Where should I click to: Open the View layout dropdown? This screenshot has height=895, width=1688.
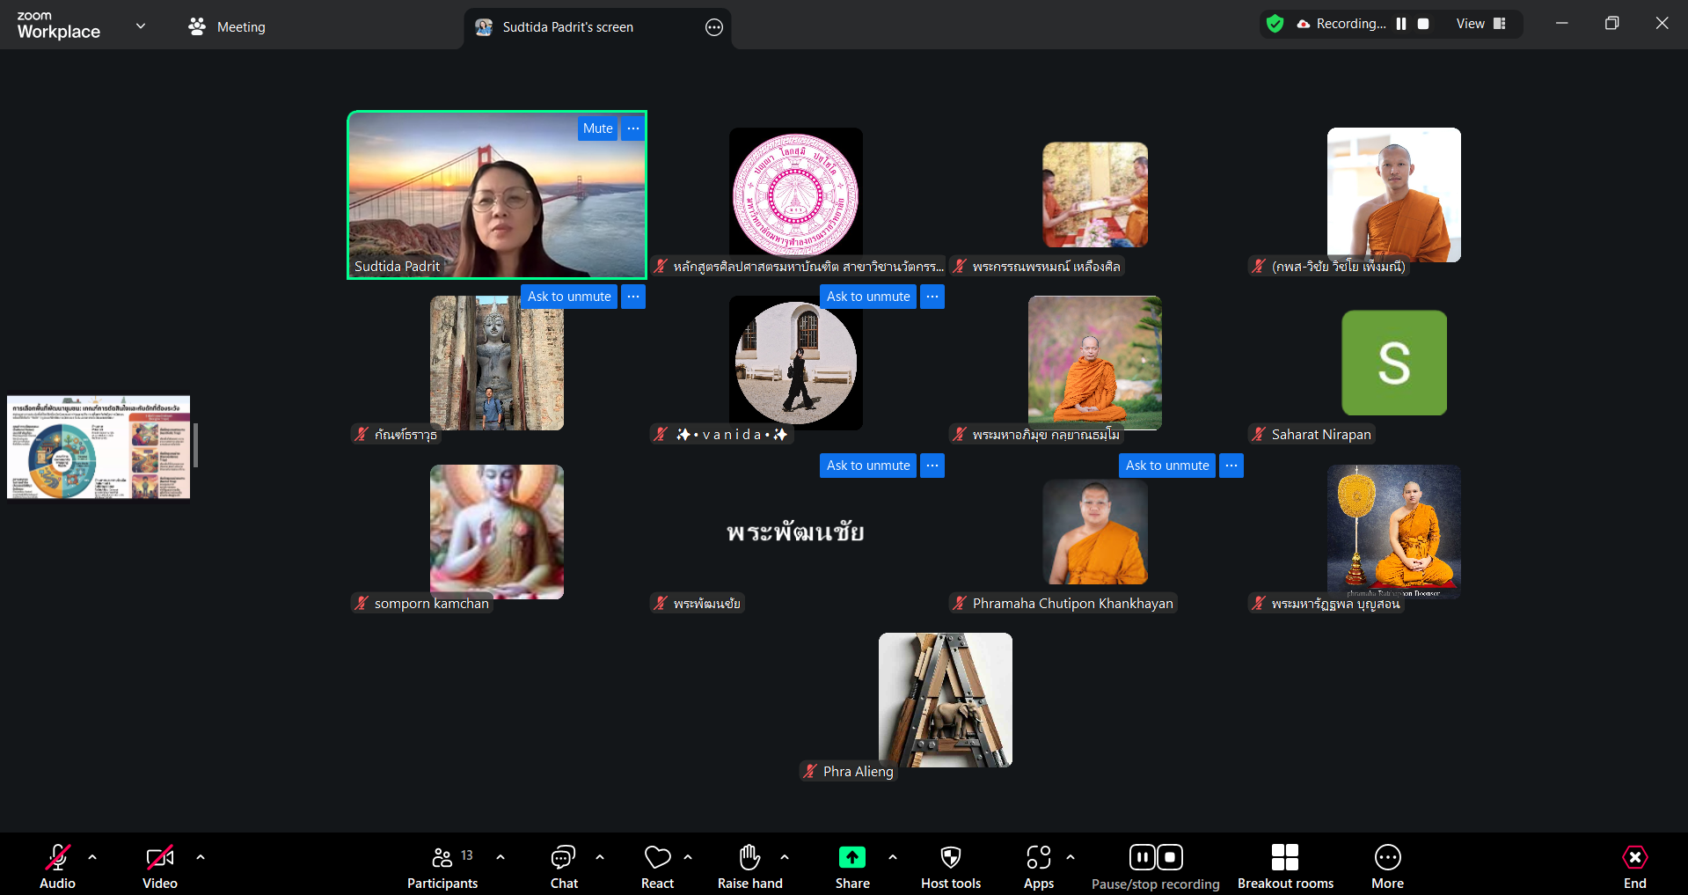click(1480, 24)
